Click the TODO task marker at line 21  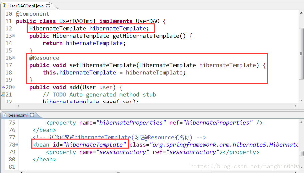coord(3,95)
